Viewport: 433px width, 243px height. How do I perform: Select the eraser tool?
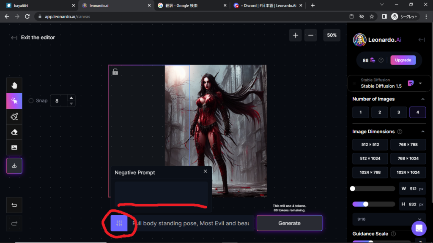pyautogui.click(x=14, y=132)
